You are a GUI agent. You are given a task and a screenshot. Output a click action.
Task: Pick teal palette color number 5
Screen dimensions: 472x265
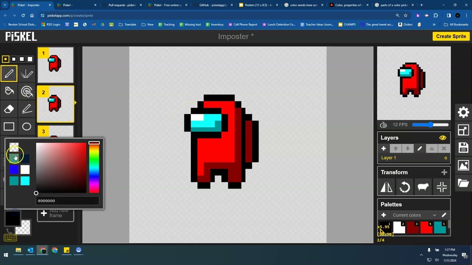440,227
